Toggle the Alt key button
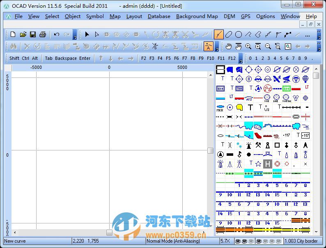Viewport: 326px width, 248px height. (x=35, y=58)
